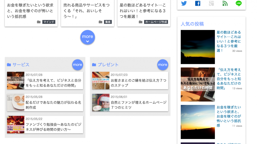Open お客さまとのご縁を結ぶ伝え方７つのステップ post
Image resolution: width=257 pixels, height=144 pixels.
[x=139, y=83]
